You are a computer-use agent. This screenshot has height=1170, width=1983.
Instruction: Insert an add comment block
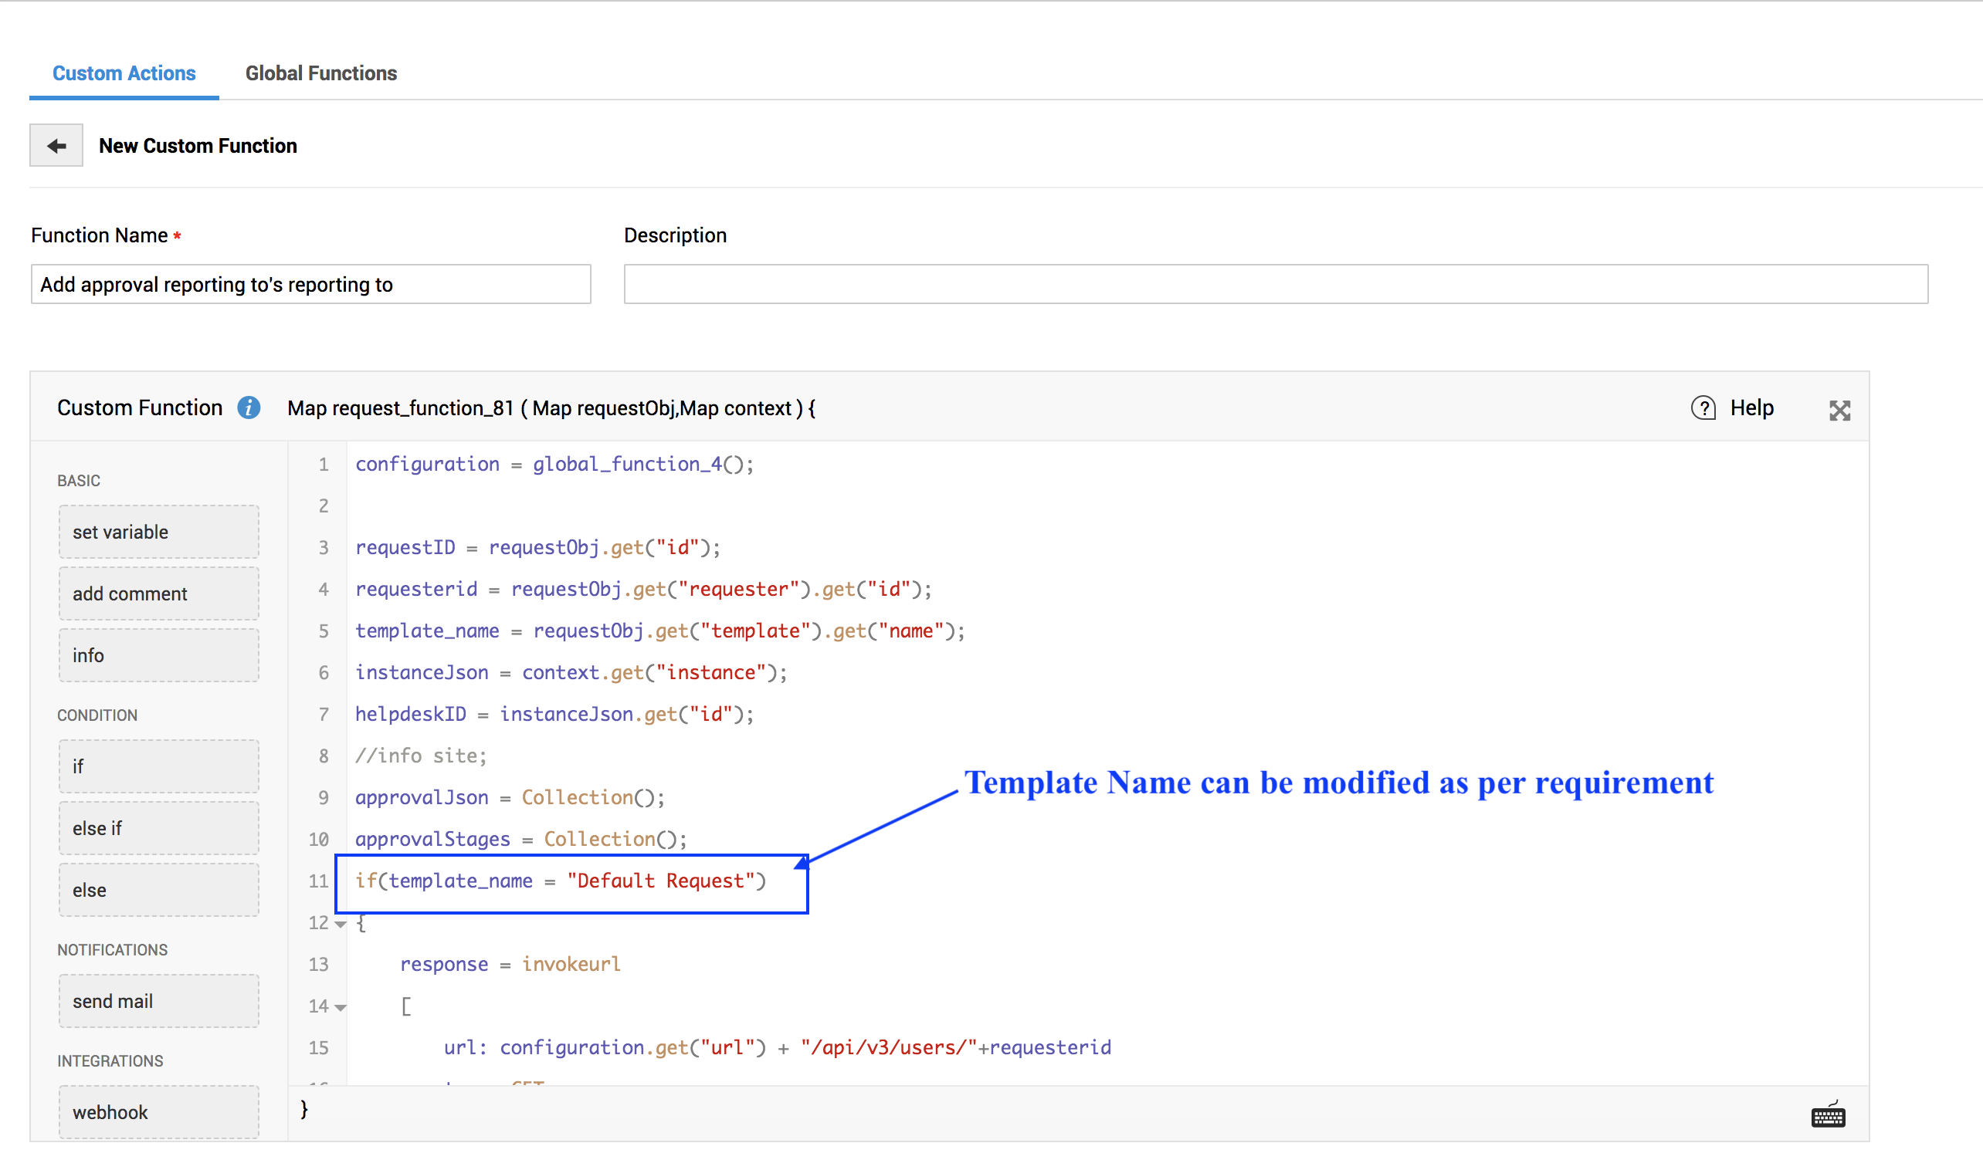coord(158,593)
